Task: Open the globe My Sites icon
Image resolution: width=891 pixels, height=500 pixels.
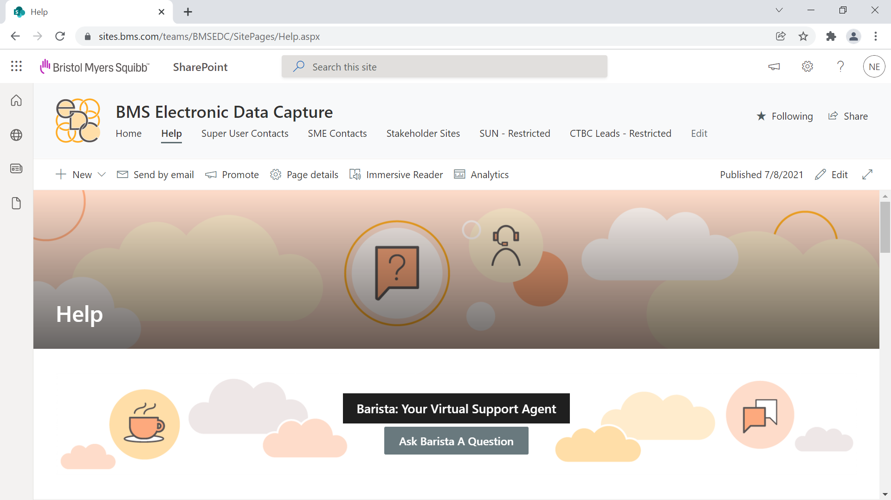Action: point(16,135)
